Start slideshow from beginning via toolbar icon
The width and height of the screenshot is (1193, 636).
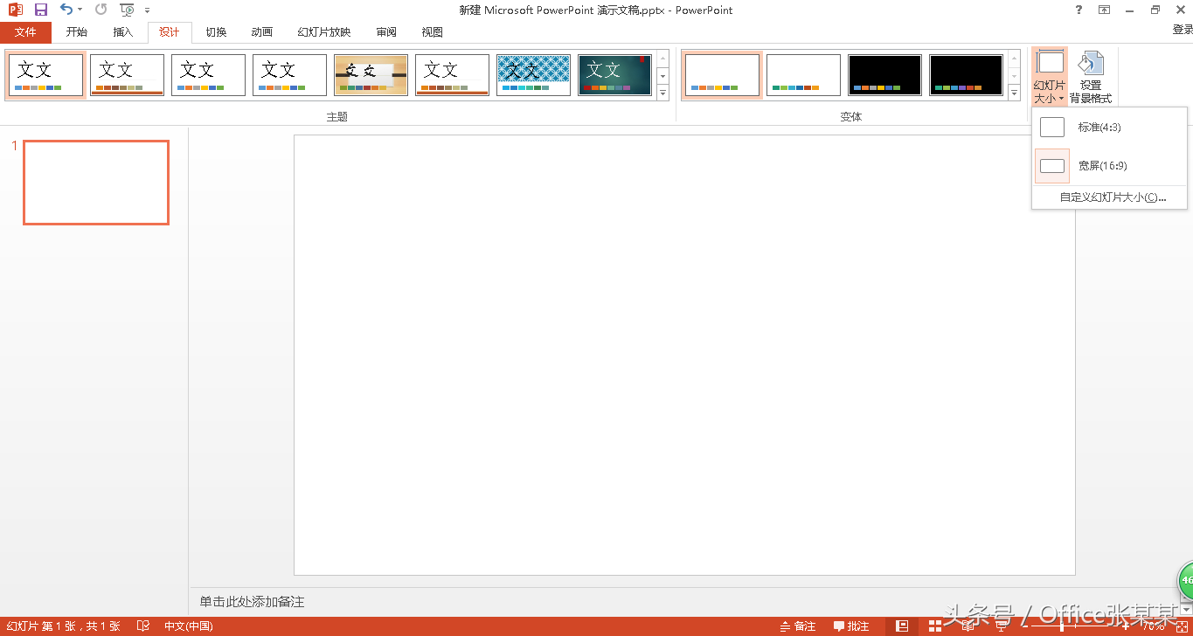point(128,10)
